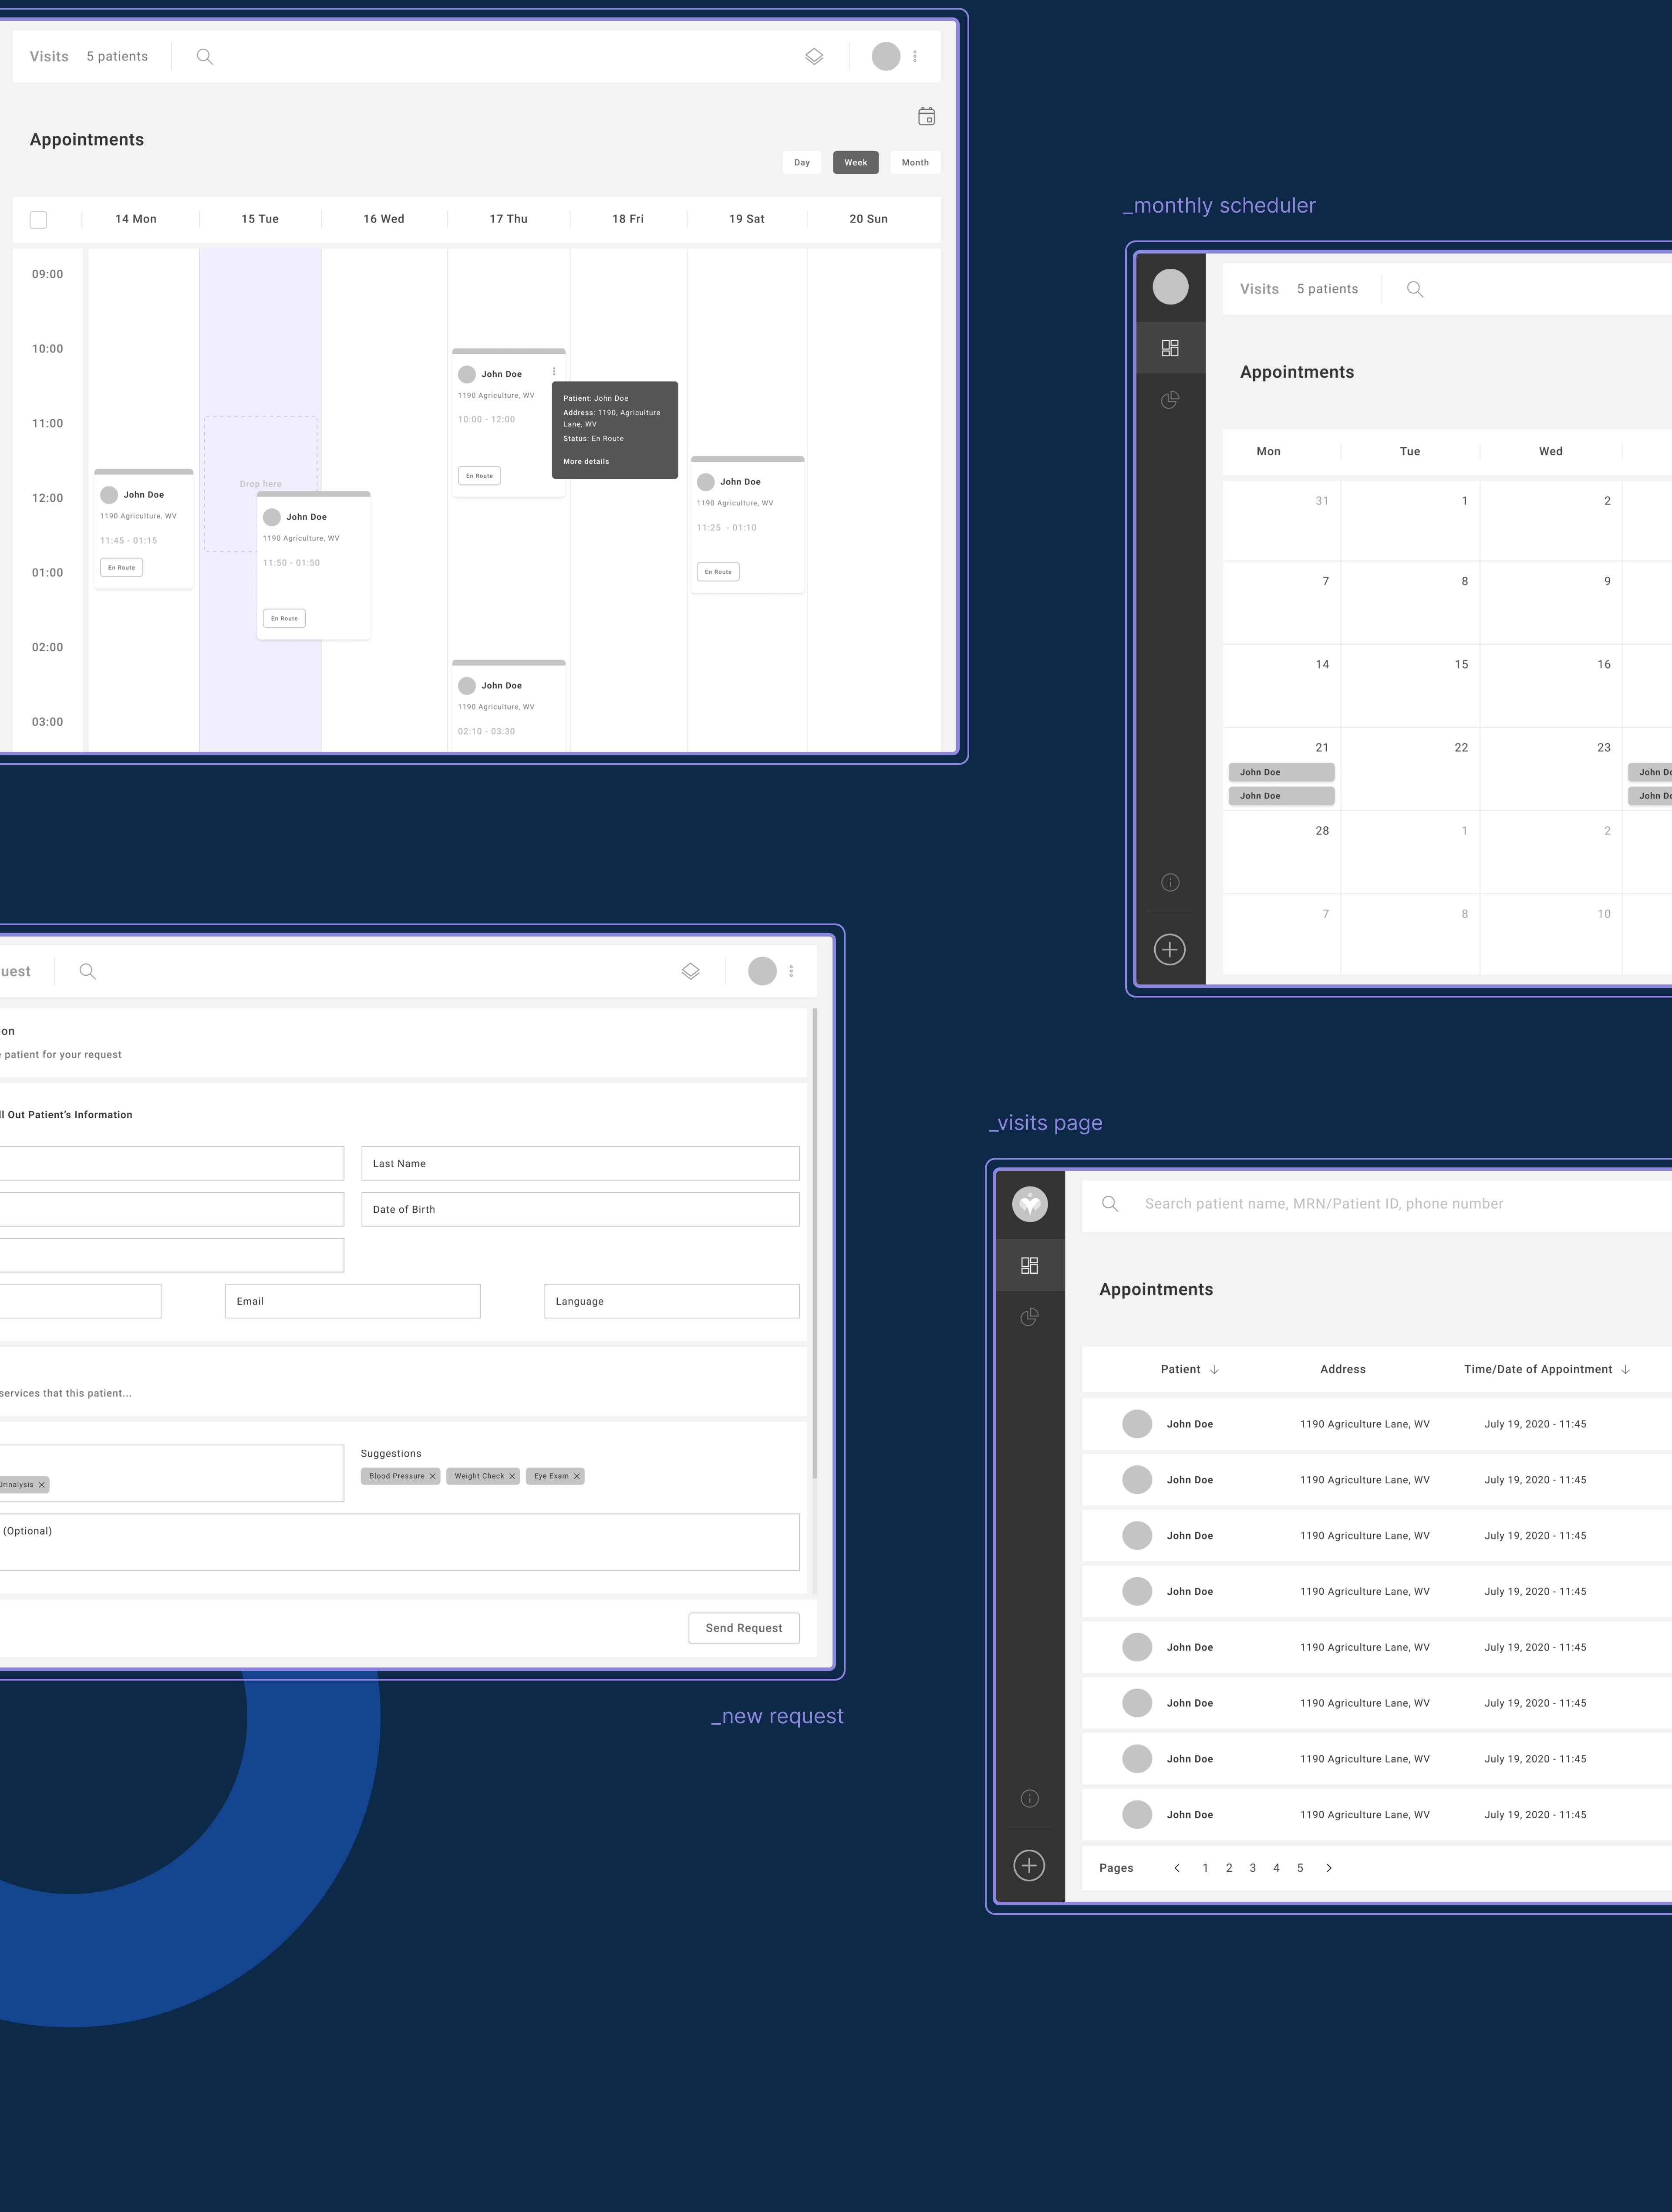Open first John Doe event on the 21st

pos(1281,772)
